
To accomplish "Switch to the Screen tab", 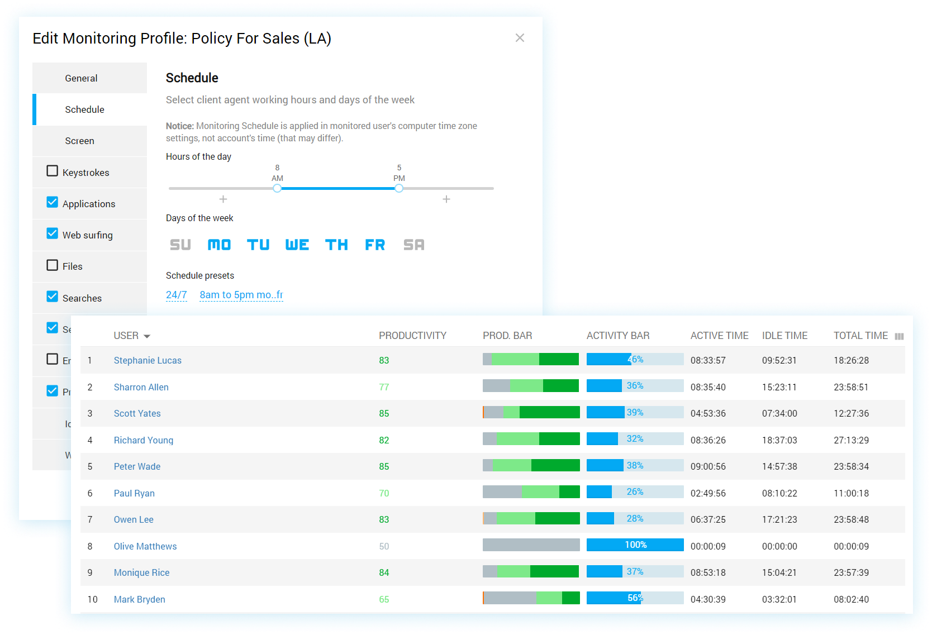I will pos(79,141).
